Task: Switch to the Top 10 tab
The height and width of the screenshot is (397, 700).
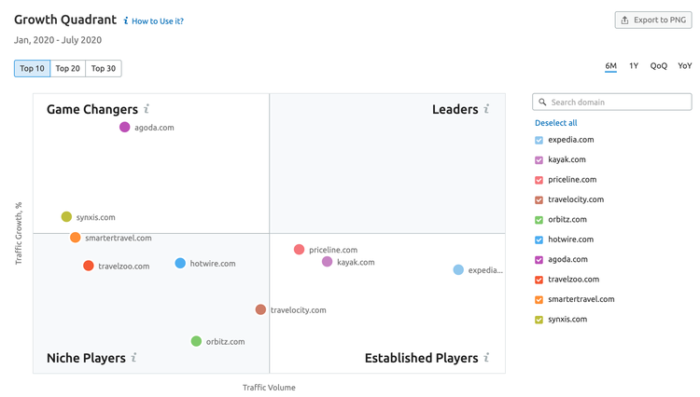Action: (x=32, y=68)
